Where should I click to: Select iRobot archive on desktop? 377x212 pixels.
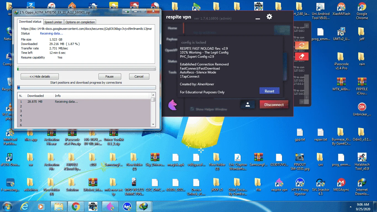point(93,185)
